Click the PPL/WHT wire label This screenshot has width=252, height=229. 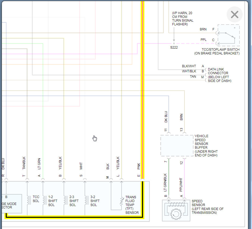click(181, 184)
